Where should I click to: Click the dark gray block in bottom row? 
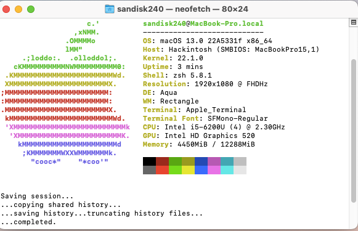point(149,170)
